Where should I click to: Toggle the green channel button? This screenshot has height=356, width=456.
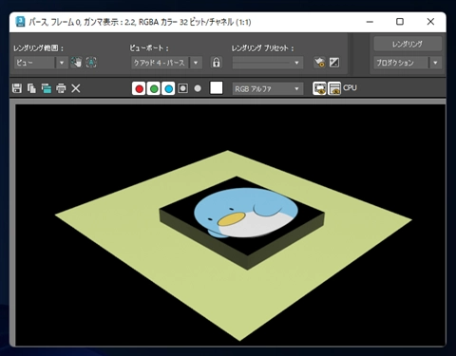click(x=154, y=88)
